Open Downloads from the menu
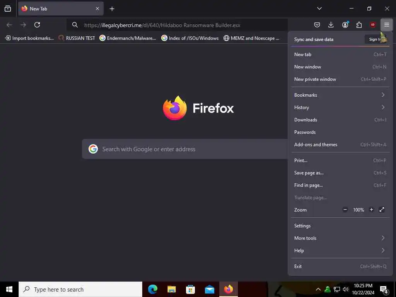 (340, 120)
